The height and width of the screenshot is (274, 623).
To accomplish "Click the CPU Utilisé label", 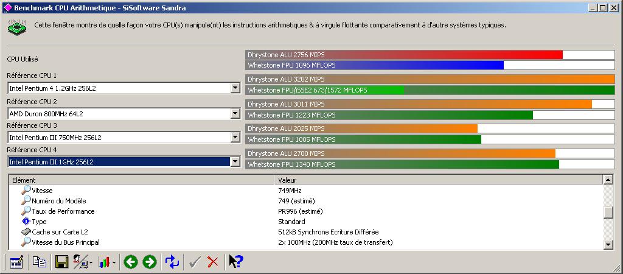I will pyautogui.click(x=23, y=59).
